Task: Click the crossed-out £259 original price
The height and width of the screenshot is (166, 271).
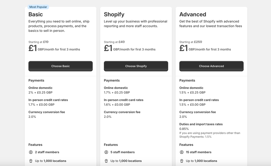Action: [198, 42]
